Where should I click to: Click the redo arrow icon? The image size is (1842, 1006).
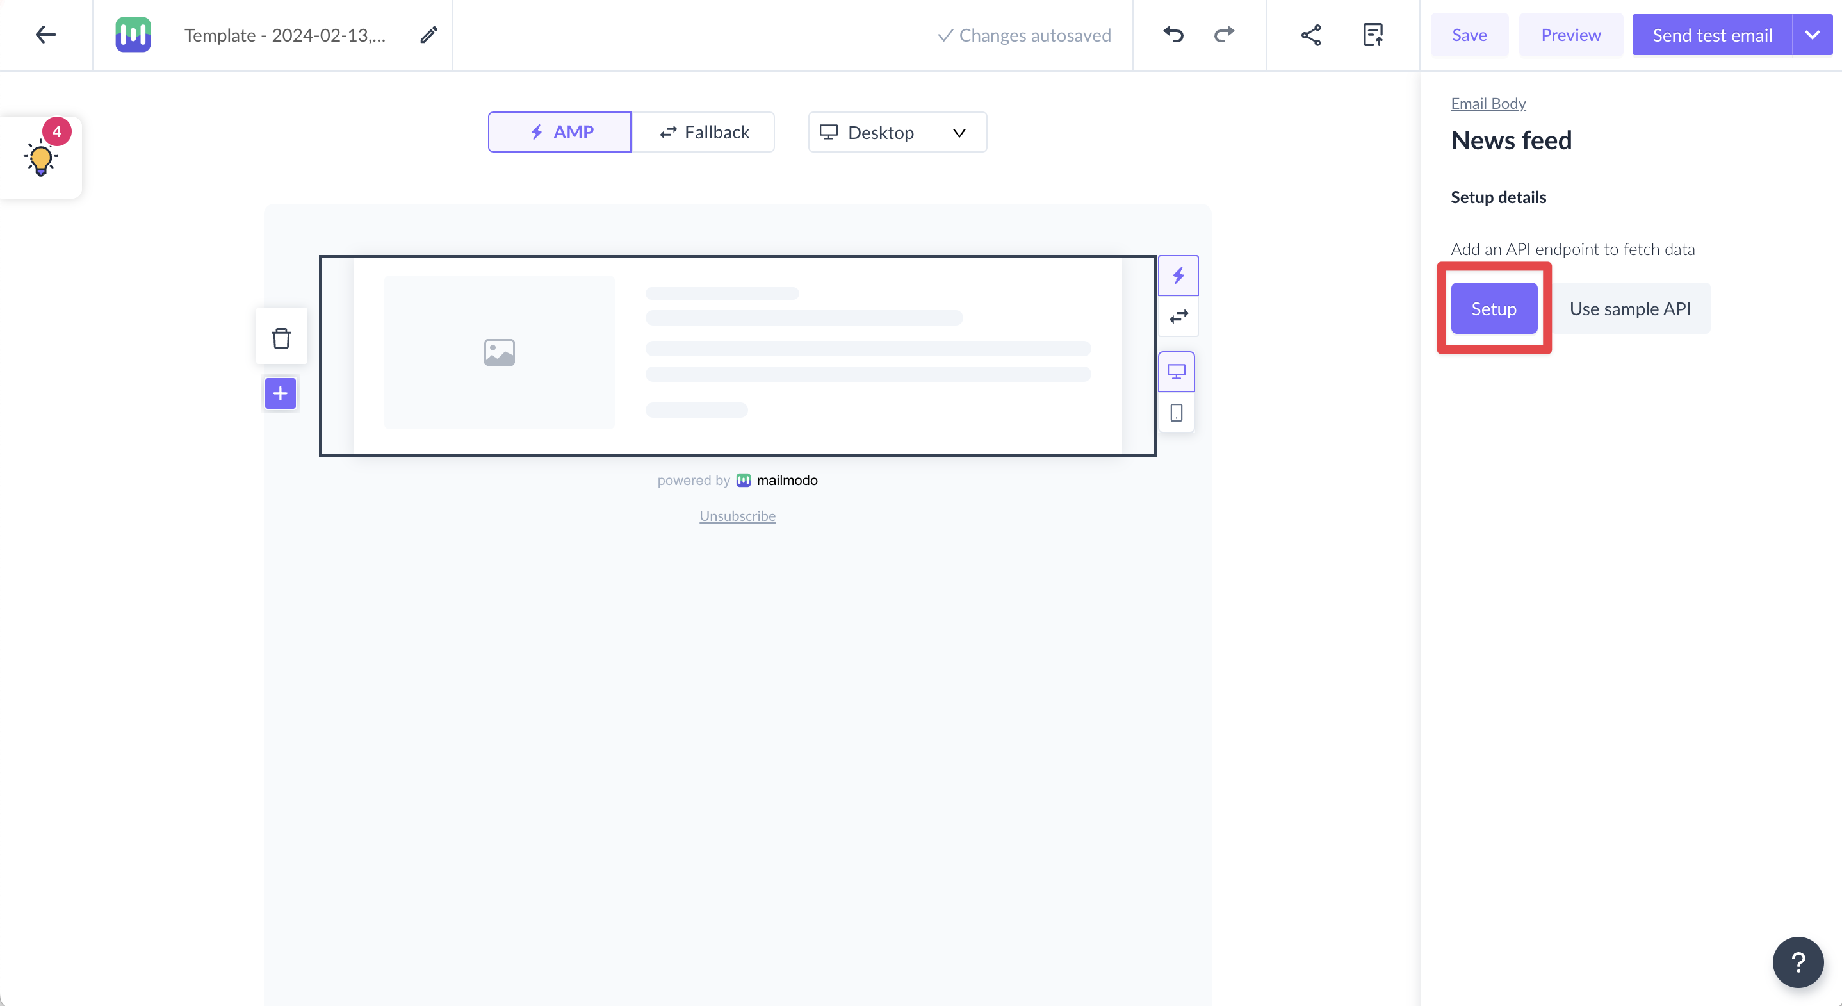pyautogui.click(x=1225, y=33)
